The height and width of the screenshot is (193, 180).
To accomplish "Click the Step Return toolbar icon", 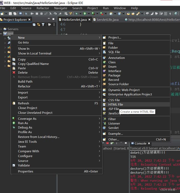I will tap(60, 14).
